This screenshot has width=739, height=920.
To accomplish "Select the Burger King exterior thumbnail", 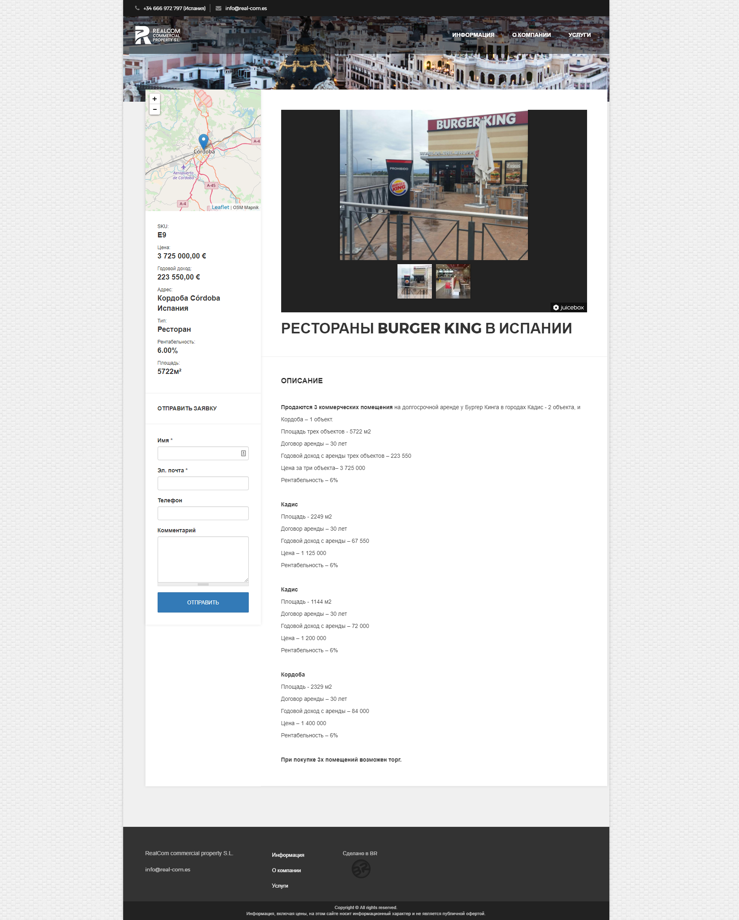I will coord(414,281).
